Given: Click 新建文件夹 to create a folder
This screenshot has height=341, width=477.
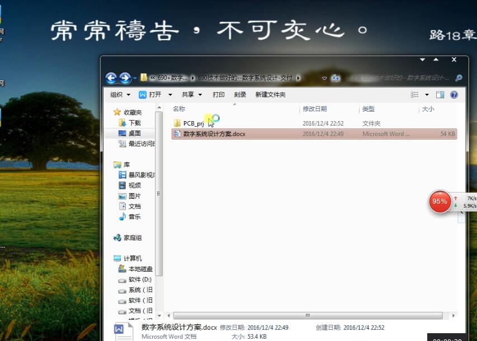Looking at the screenshot, I should [271, 95].
